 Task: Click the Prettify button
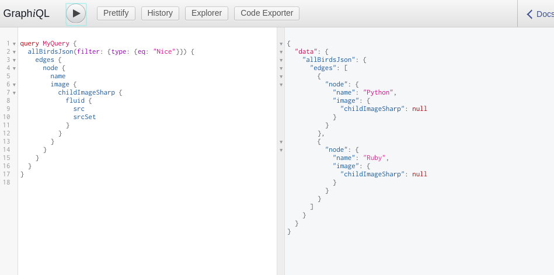(116, 13)
